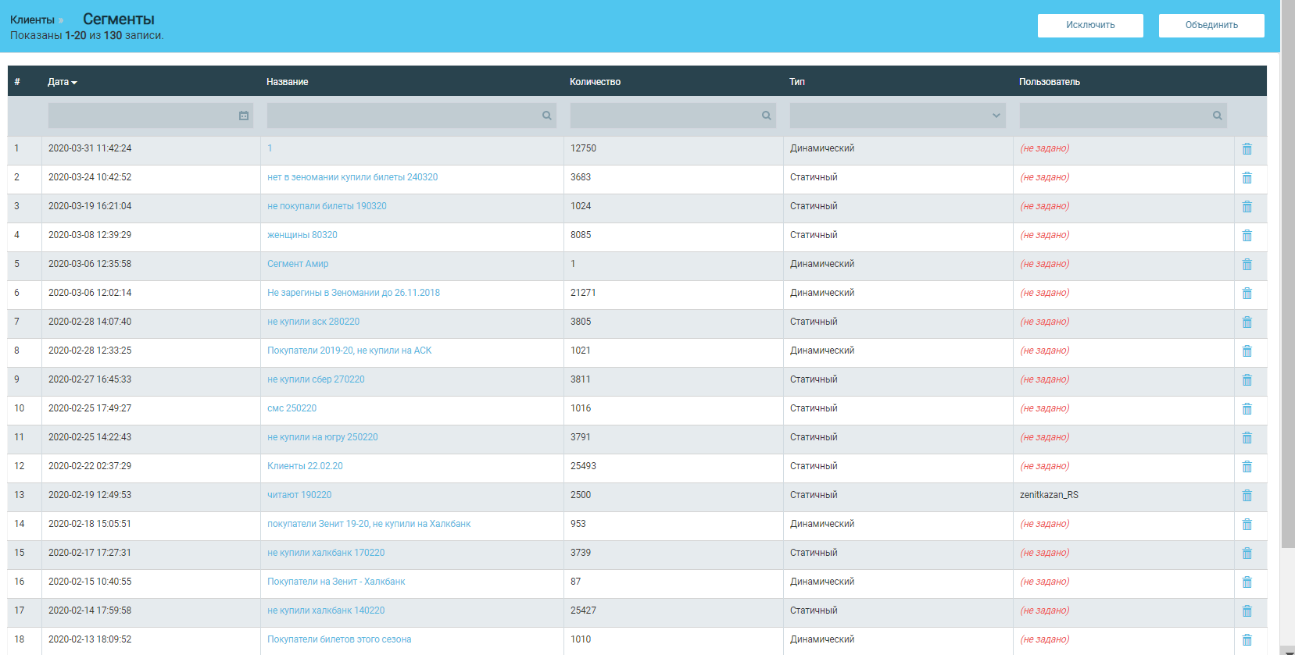
Task: Click search icon in Название filter
Action: 547,116
